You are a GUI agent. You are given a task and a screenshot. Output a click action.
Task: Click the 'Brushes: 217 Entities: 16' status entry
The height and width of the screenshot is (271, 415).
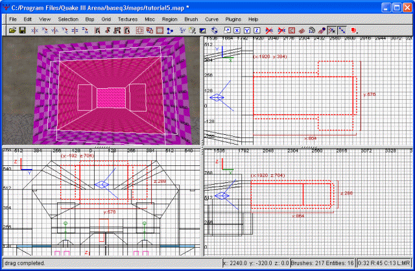pyautogui.click(x=322, y=263)
